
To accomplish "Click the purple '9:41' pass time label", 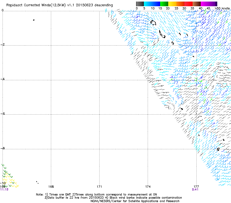I will 195,190.
